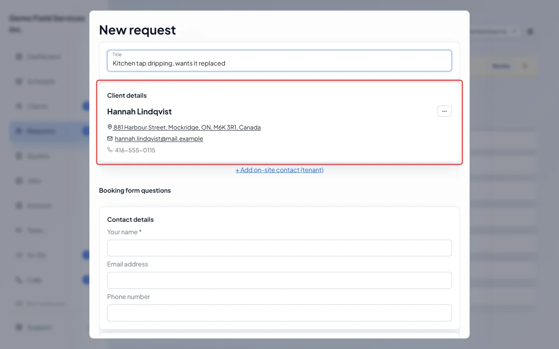Viewport: 559px width, 349px height.
Task: Select the client name Hannah Lindqvist
Action: click(x=139, y=112)
